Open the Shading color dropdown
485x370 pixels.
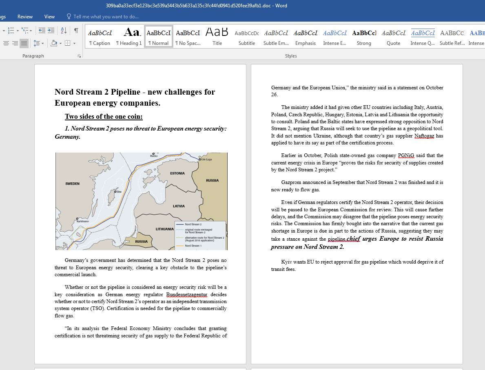pos(60,43)
